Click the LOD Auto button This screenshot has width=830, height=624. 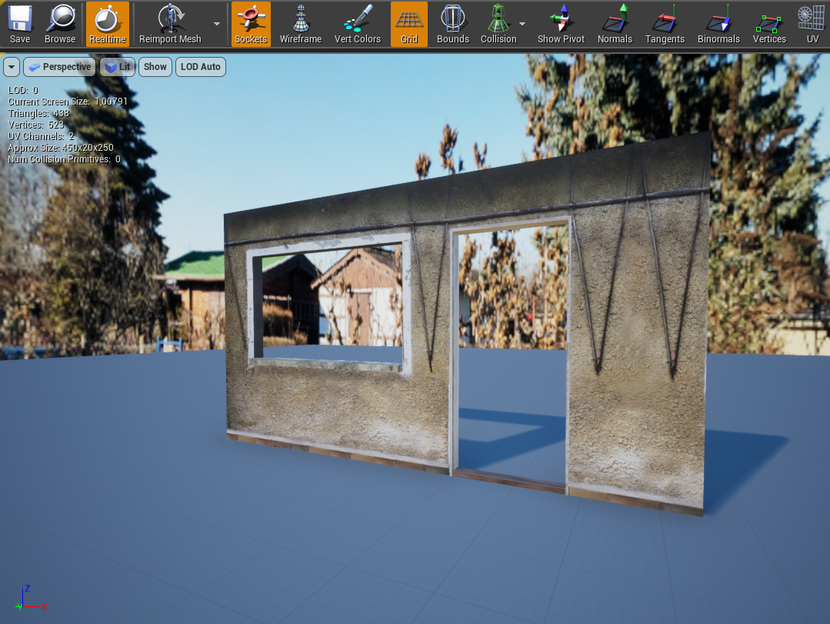[x=200, y=67]
